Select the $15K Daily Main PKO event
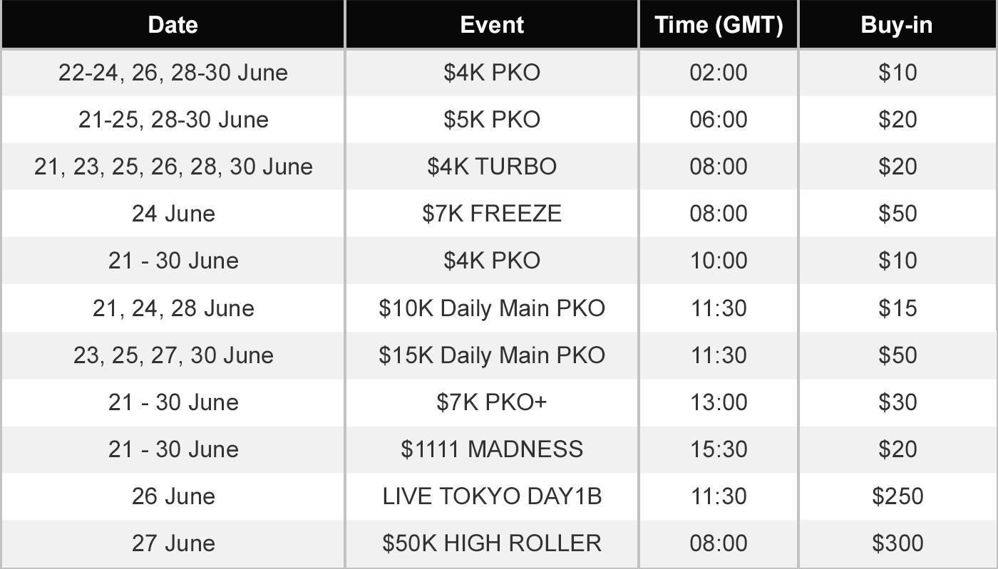The image size is (998, 569). (x=492, y=355)
